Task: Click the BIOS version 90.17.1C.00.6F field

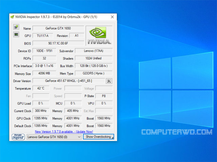Action: (x=58, y=43)
